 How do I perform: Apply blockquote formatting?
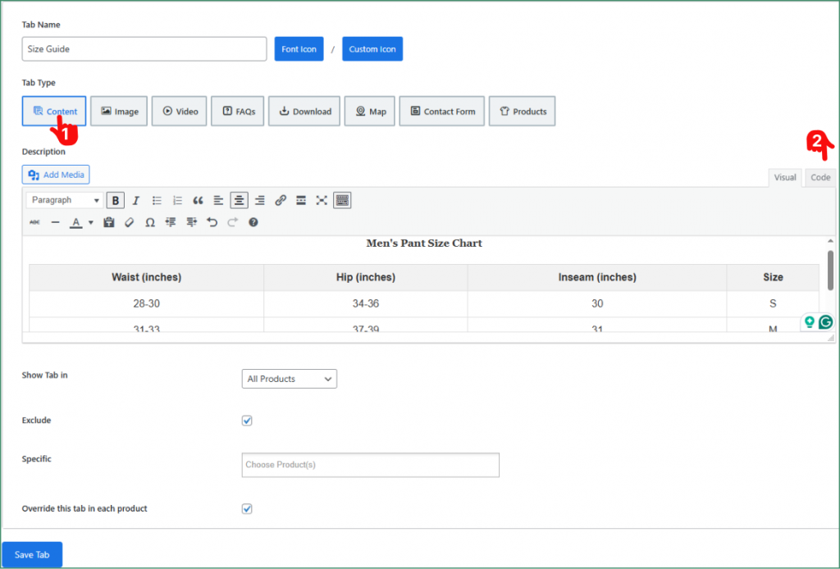coord(198,200)
